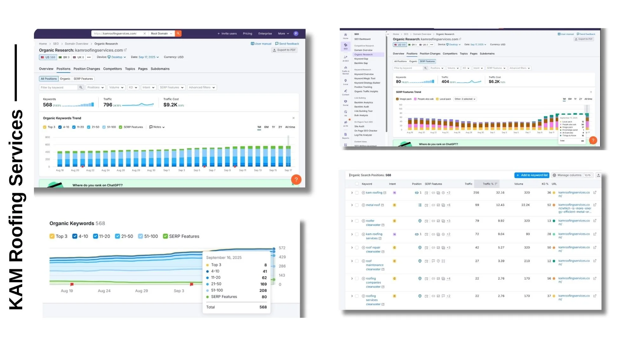Focus 'Filter by keyword' field above Organic Keywords Trend
Screen dimensions: 635x338
[x=58, y=88]
